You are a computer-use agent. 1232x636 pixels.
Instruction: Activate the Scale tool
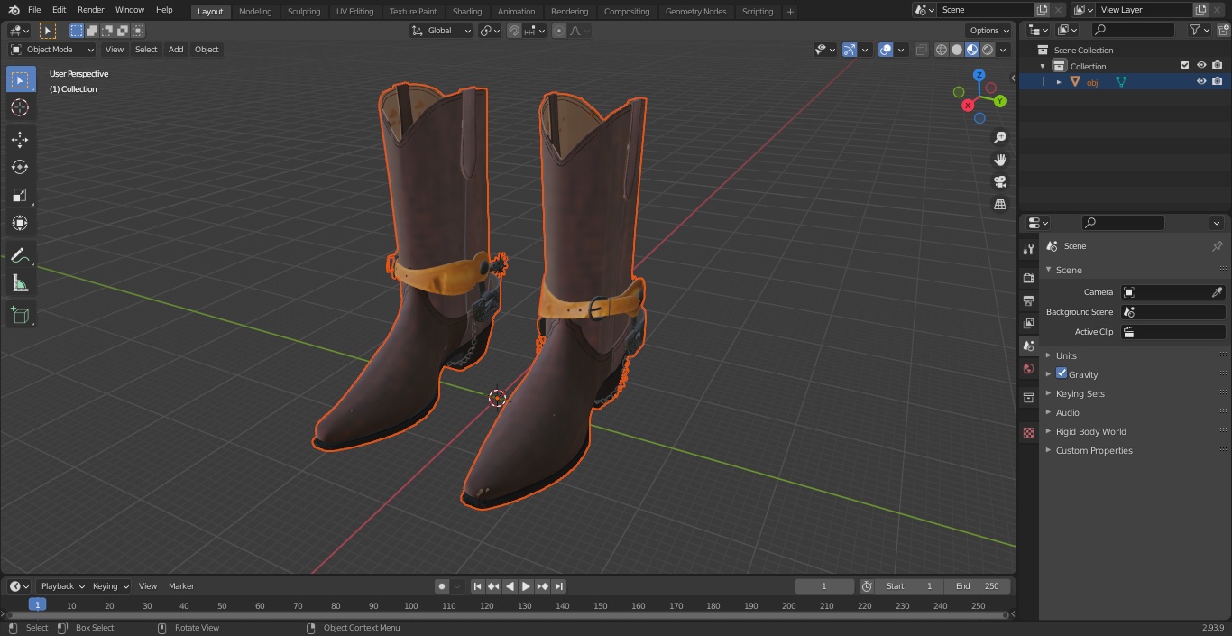tap(20, 195)
